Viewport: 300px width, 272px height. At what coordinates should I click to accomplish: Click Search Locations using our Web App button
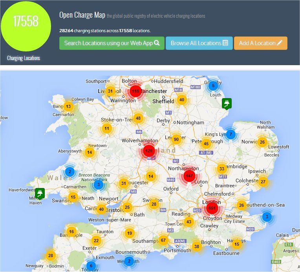pyautogui.click(x=112, y=43)
